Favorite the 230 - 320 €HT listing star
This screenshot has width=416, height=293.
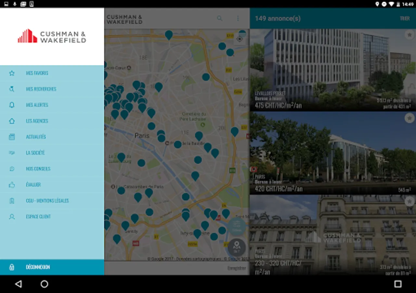[409, 202]
